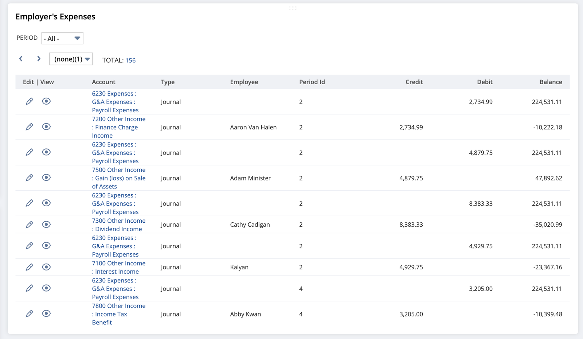
Task: View the Abby Kwan journal row
Action: point(46,313)
